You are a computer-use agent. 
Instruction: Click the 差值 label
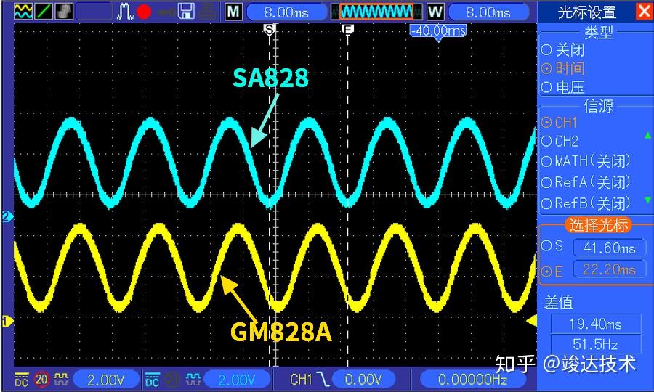(x=559, y=303)
